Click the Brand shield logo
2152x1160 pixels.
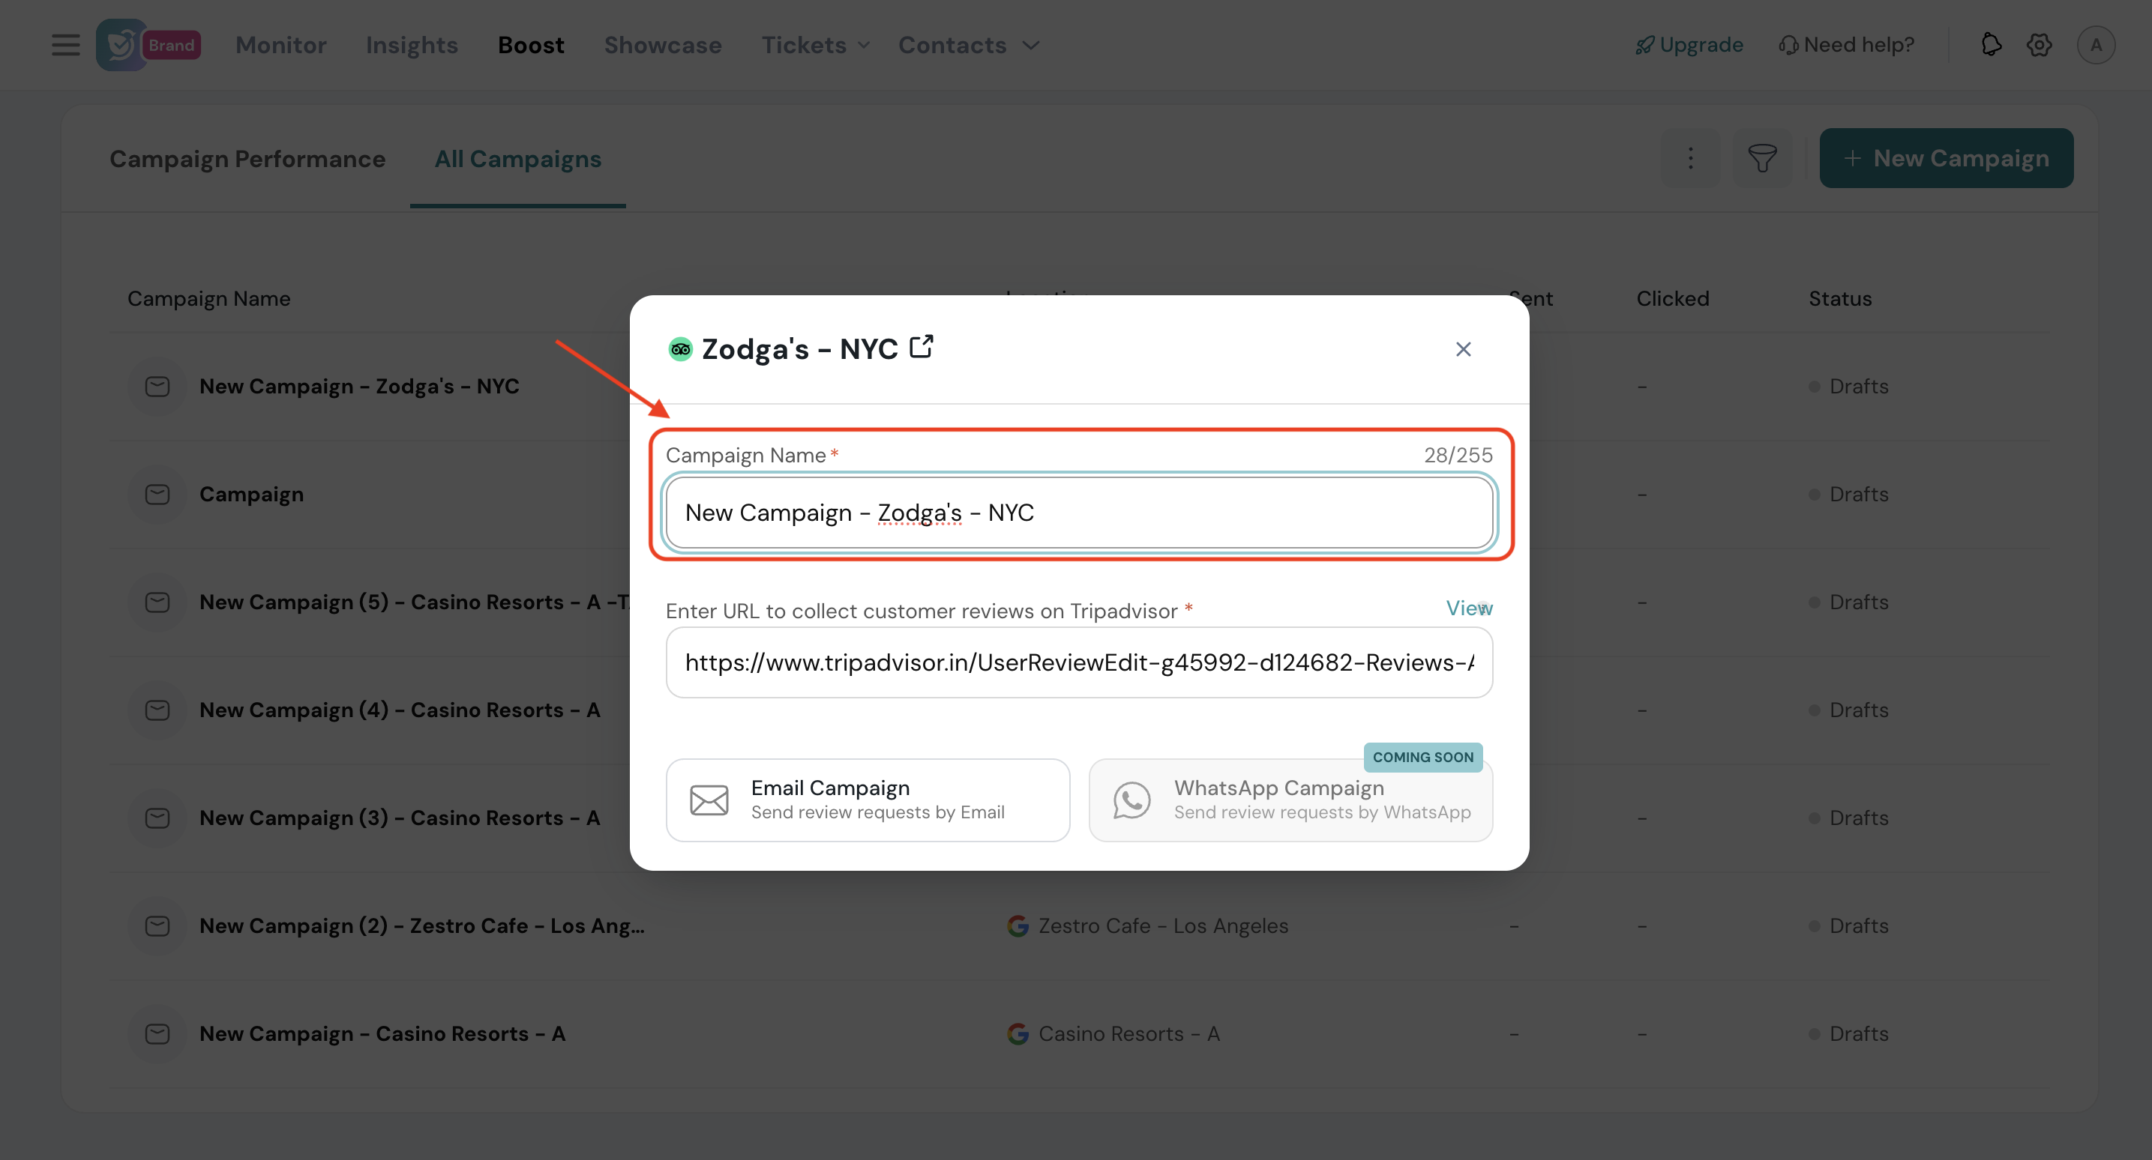[x=122, y=45]
